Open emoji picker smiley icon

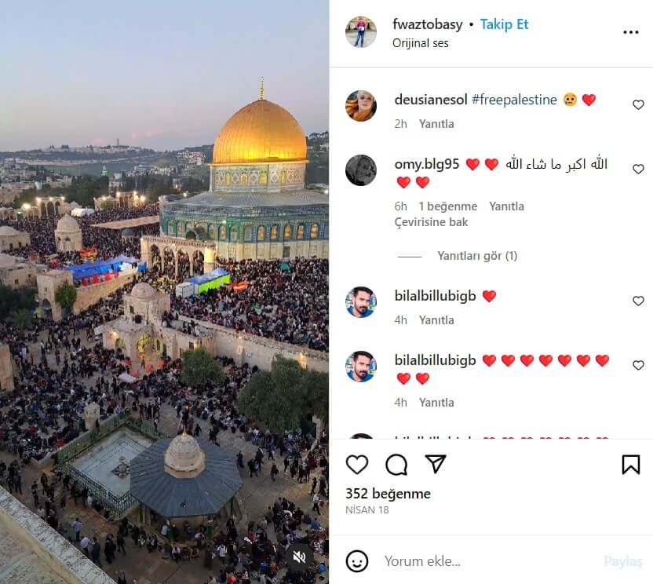[357, 561]
